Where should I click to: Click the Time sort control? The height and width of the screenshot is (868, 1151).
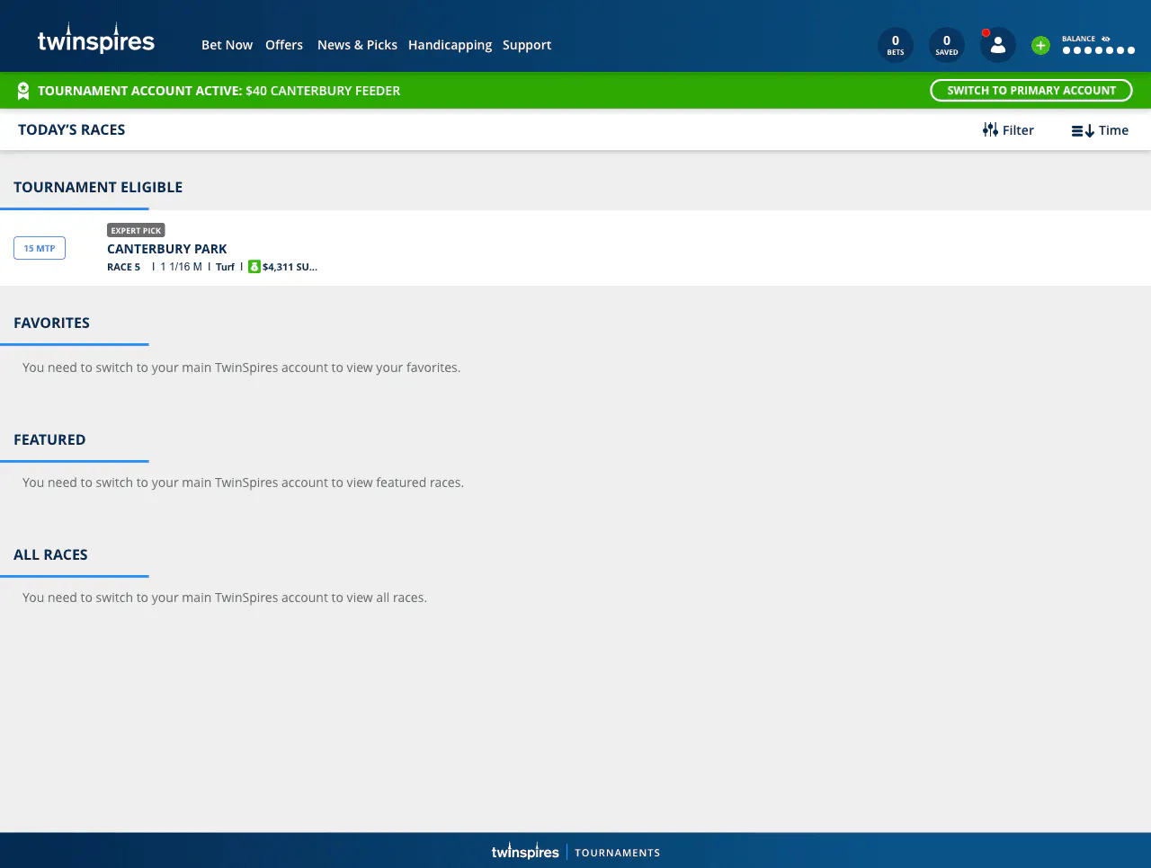point(1100,130)
